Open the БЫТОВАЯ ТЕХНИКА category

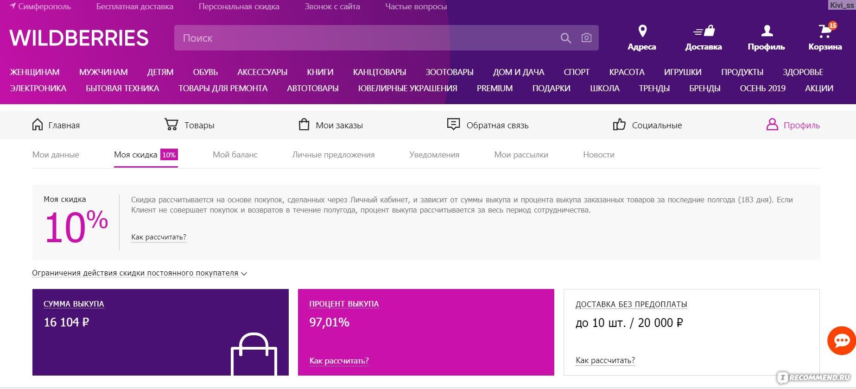[122, 88]
